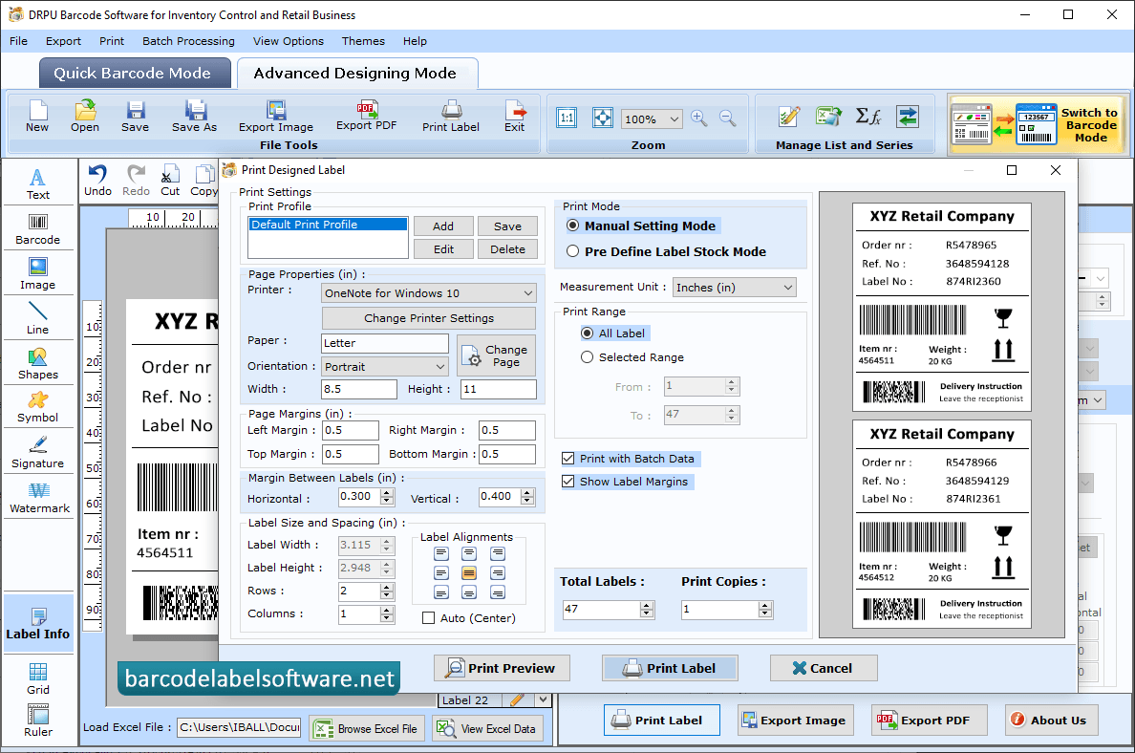Select the Barcode tool in sidebar
1135x753 pixels.
tap(37, 229)
